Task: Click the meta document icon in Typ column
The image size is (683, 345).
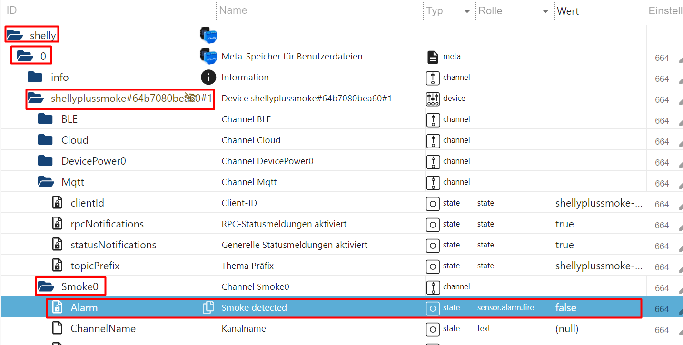Action: 432,57
